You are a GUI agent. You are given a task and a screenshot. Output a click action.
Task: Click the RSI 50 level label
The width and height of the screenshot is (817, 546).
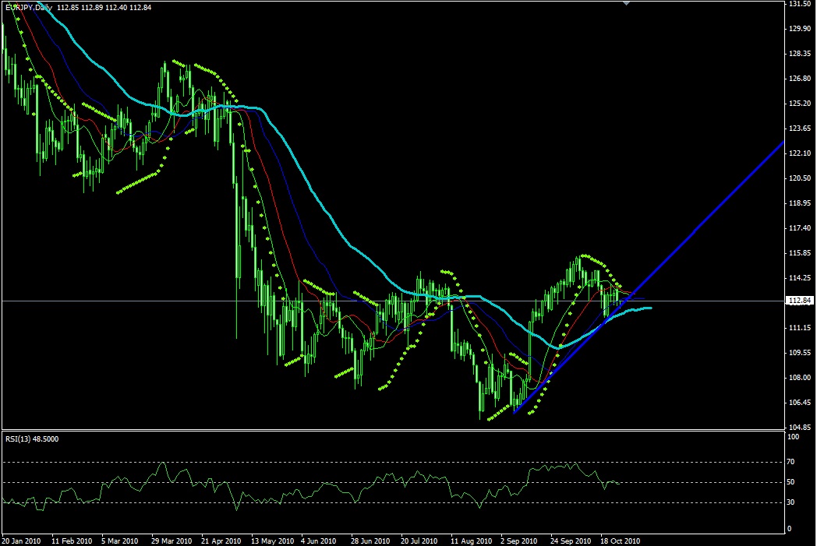pyautogui.click(x=791, y=482)
